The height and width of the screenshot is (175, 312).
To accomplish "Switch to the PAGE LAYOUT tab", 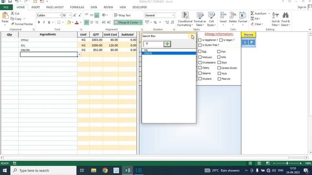I will coord(55,7).
